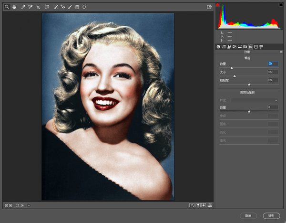Select the Radial Filter tool
The image size is (286, 223).
(x=84, y=7)
